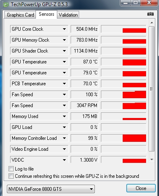Open the Memory Controller Load dropdown arrow
This screenshot has width=159, height=196.
pos(64,138)
